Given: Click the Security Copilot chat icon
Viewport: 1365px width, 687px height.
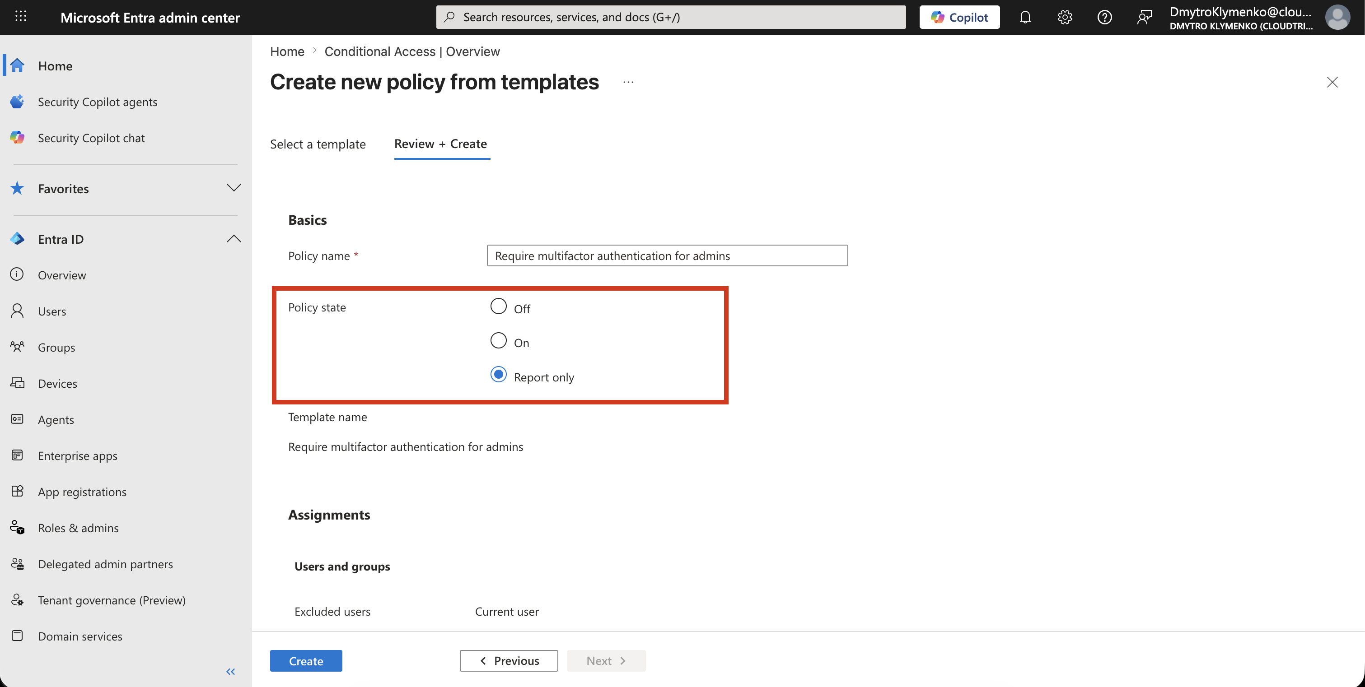Looking at the screenshot, I should 18,138.
